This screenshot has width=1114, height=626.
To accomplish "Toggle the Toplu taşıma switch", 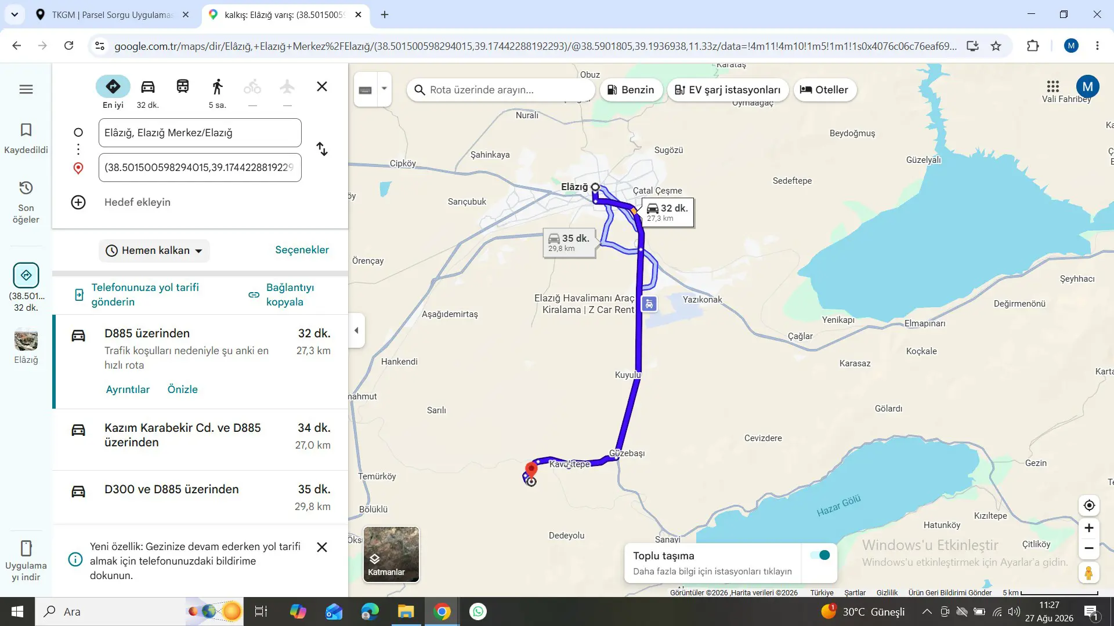I will 820,555.
